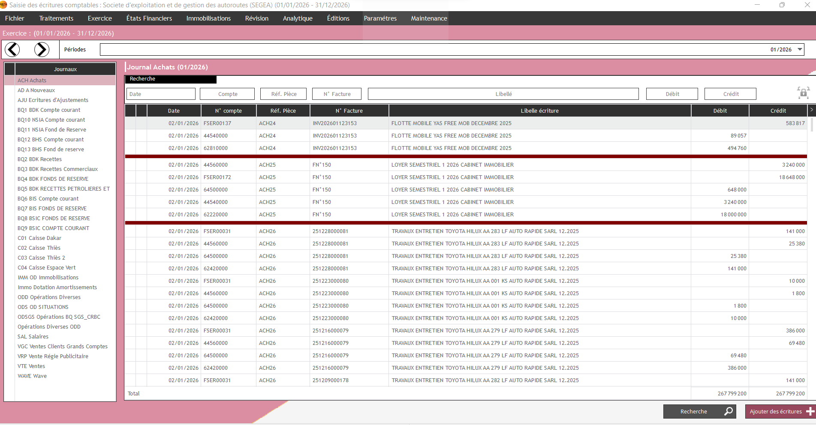Viewport: 816px width, 425px height.
Task: Click the plus icon to add entries
Action: (810, 411)
